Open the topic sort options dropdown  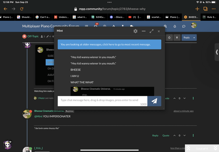tap(177, 37)
